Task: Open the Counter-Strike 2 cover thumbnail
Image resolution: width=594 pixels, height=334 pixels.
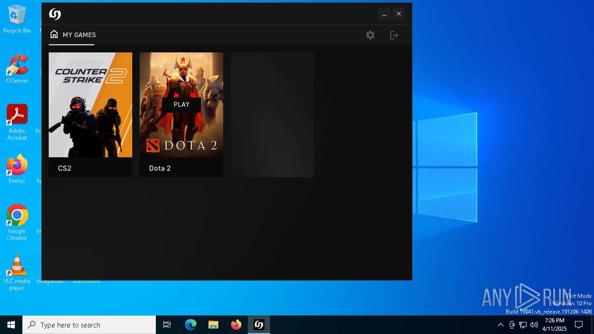Action: [x=90, y=105]
